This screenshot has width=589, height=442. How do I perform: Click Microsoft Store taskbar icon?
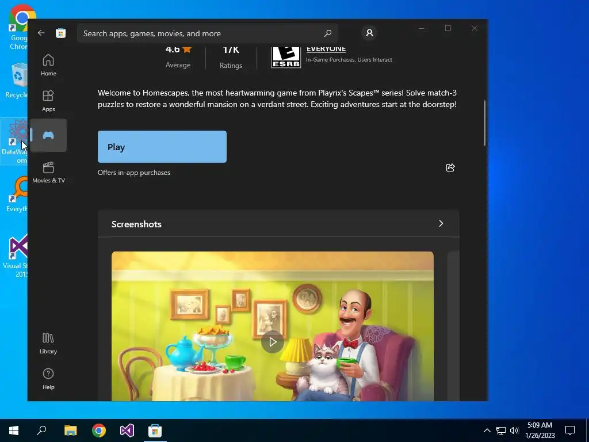tap(155, 430)
